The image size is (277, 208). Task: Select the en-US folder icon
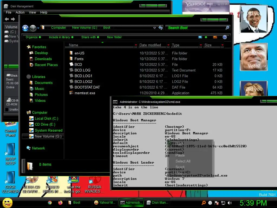(71, 53)
